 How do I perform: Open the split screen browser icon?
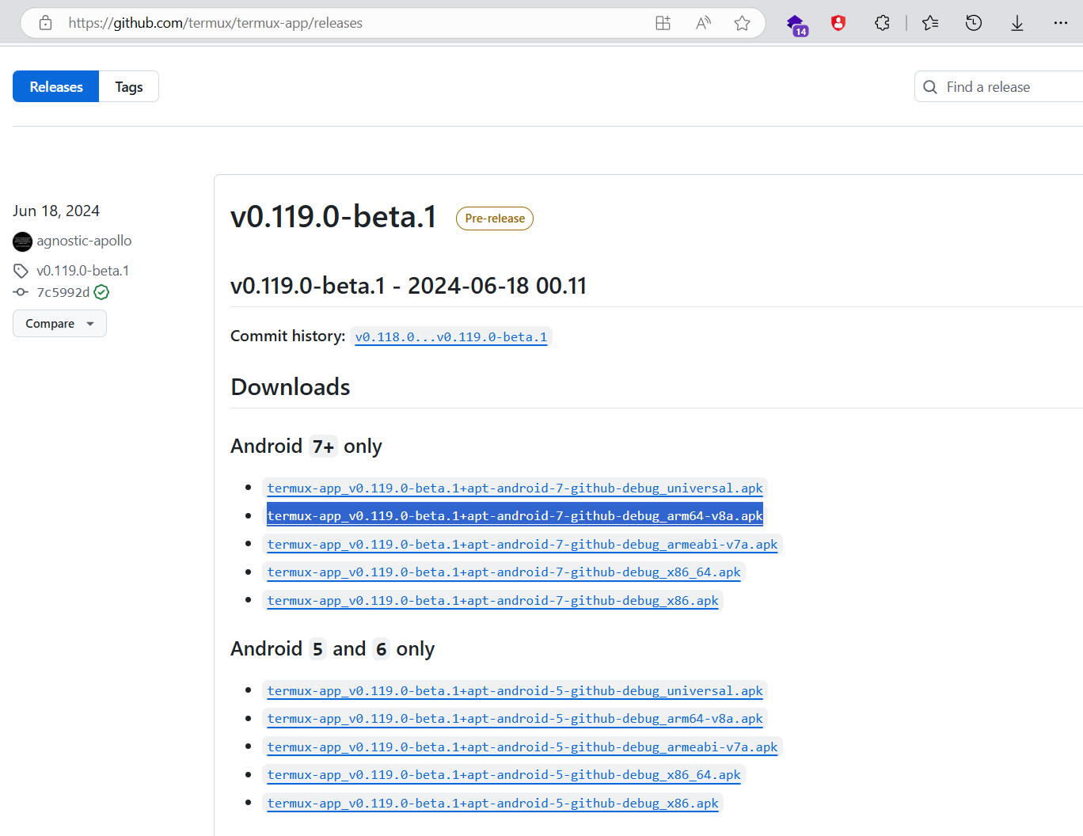click(x=663, y=23)
